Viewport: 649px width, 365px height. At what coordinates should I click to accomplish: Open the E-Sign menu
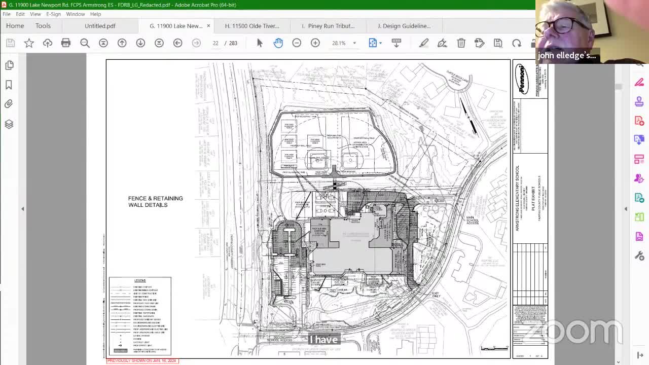(53, 14)
